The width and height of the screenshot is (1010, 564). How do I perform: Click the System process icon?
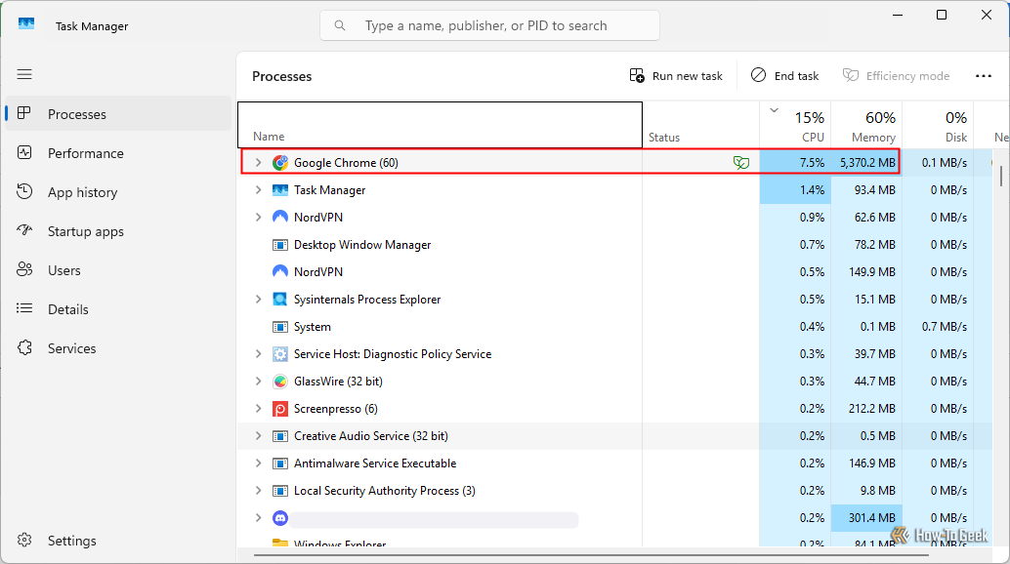[280, 327]
